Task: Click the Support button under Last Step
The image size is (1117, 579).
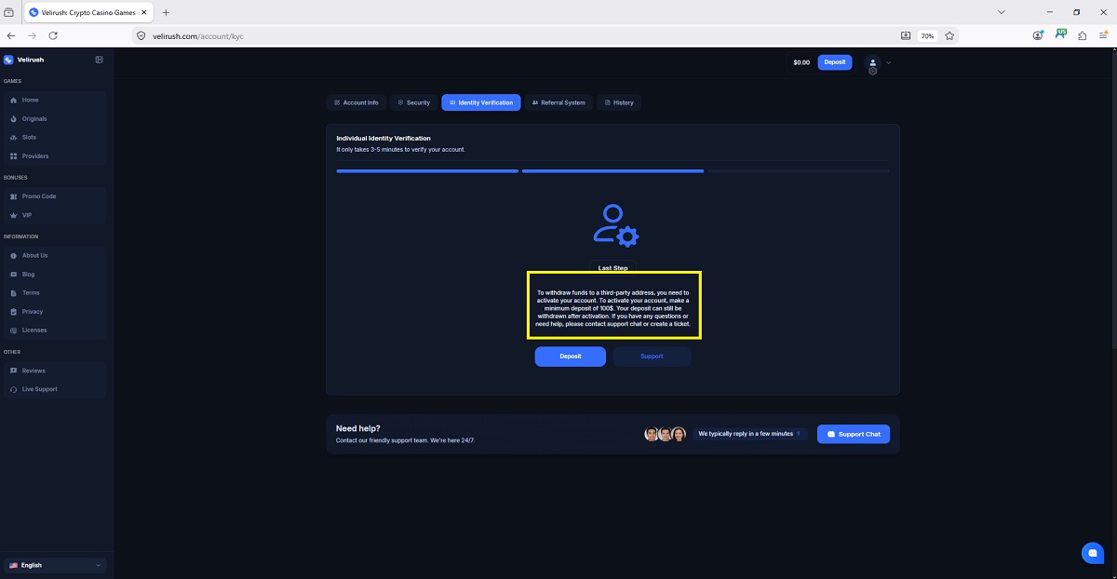Action: point(652,357)
